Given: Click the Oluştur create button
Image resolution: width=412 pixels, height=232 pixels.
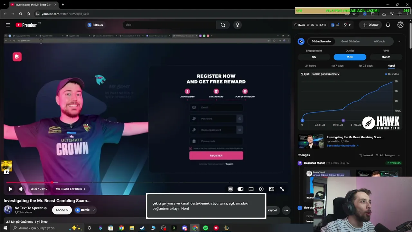Looking at the screenshot, I should [x=370, y=25].
